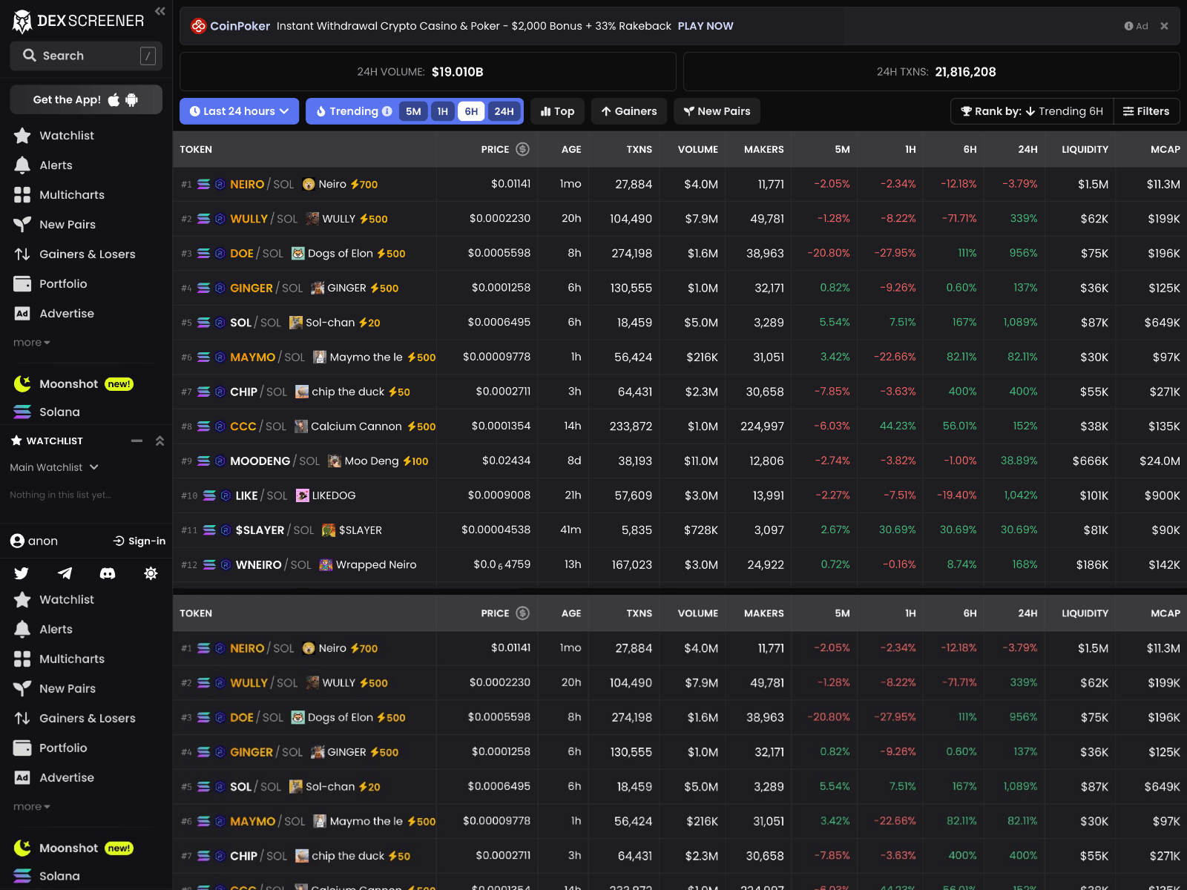Select the 5M trending timeframe
The height and width of the screenshot is (890, 1187).
(413, 111)
